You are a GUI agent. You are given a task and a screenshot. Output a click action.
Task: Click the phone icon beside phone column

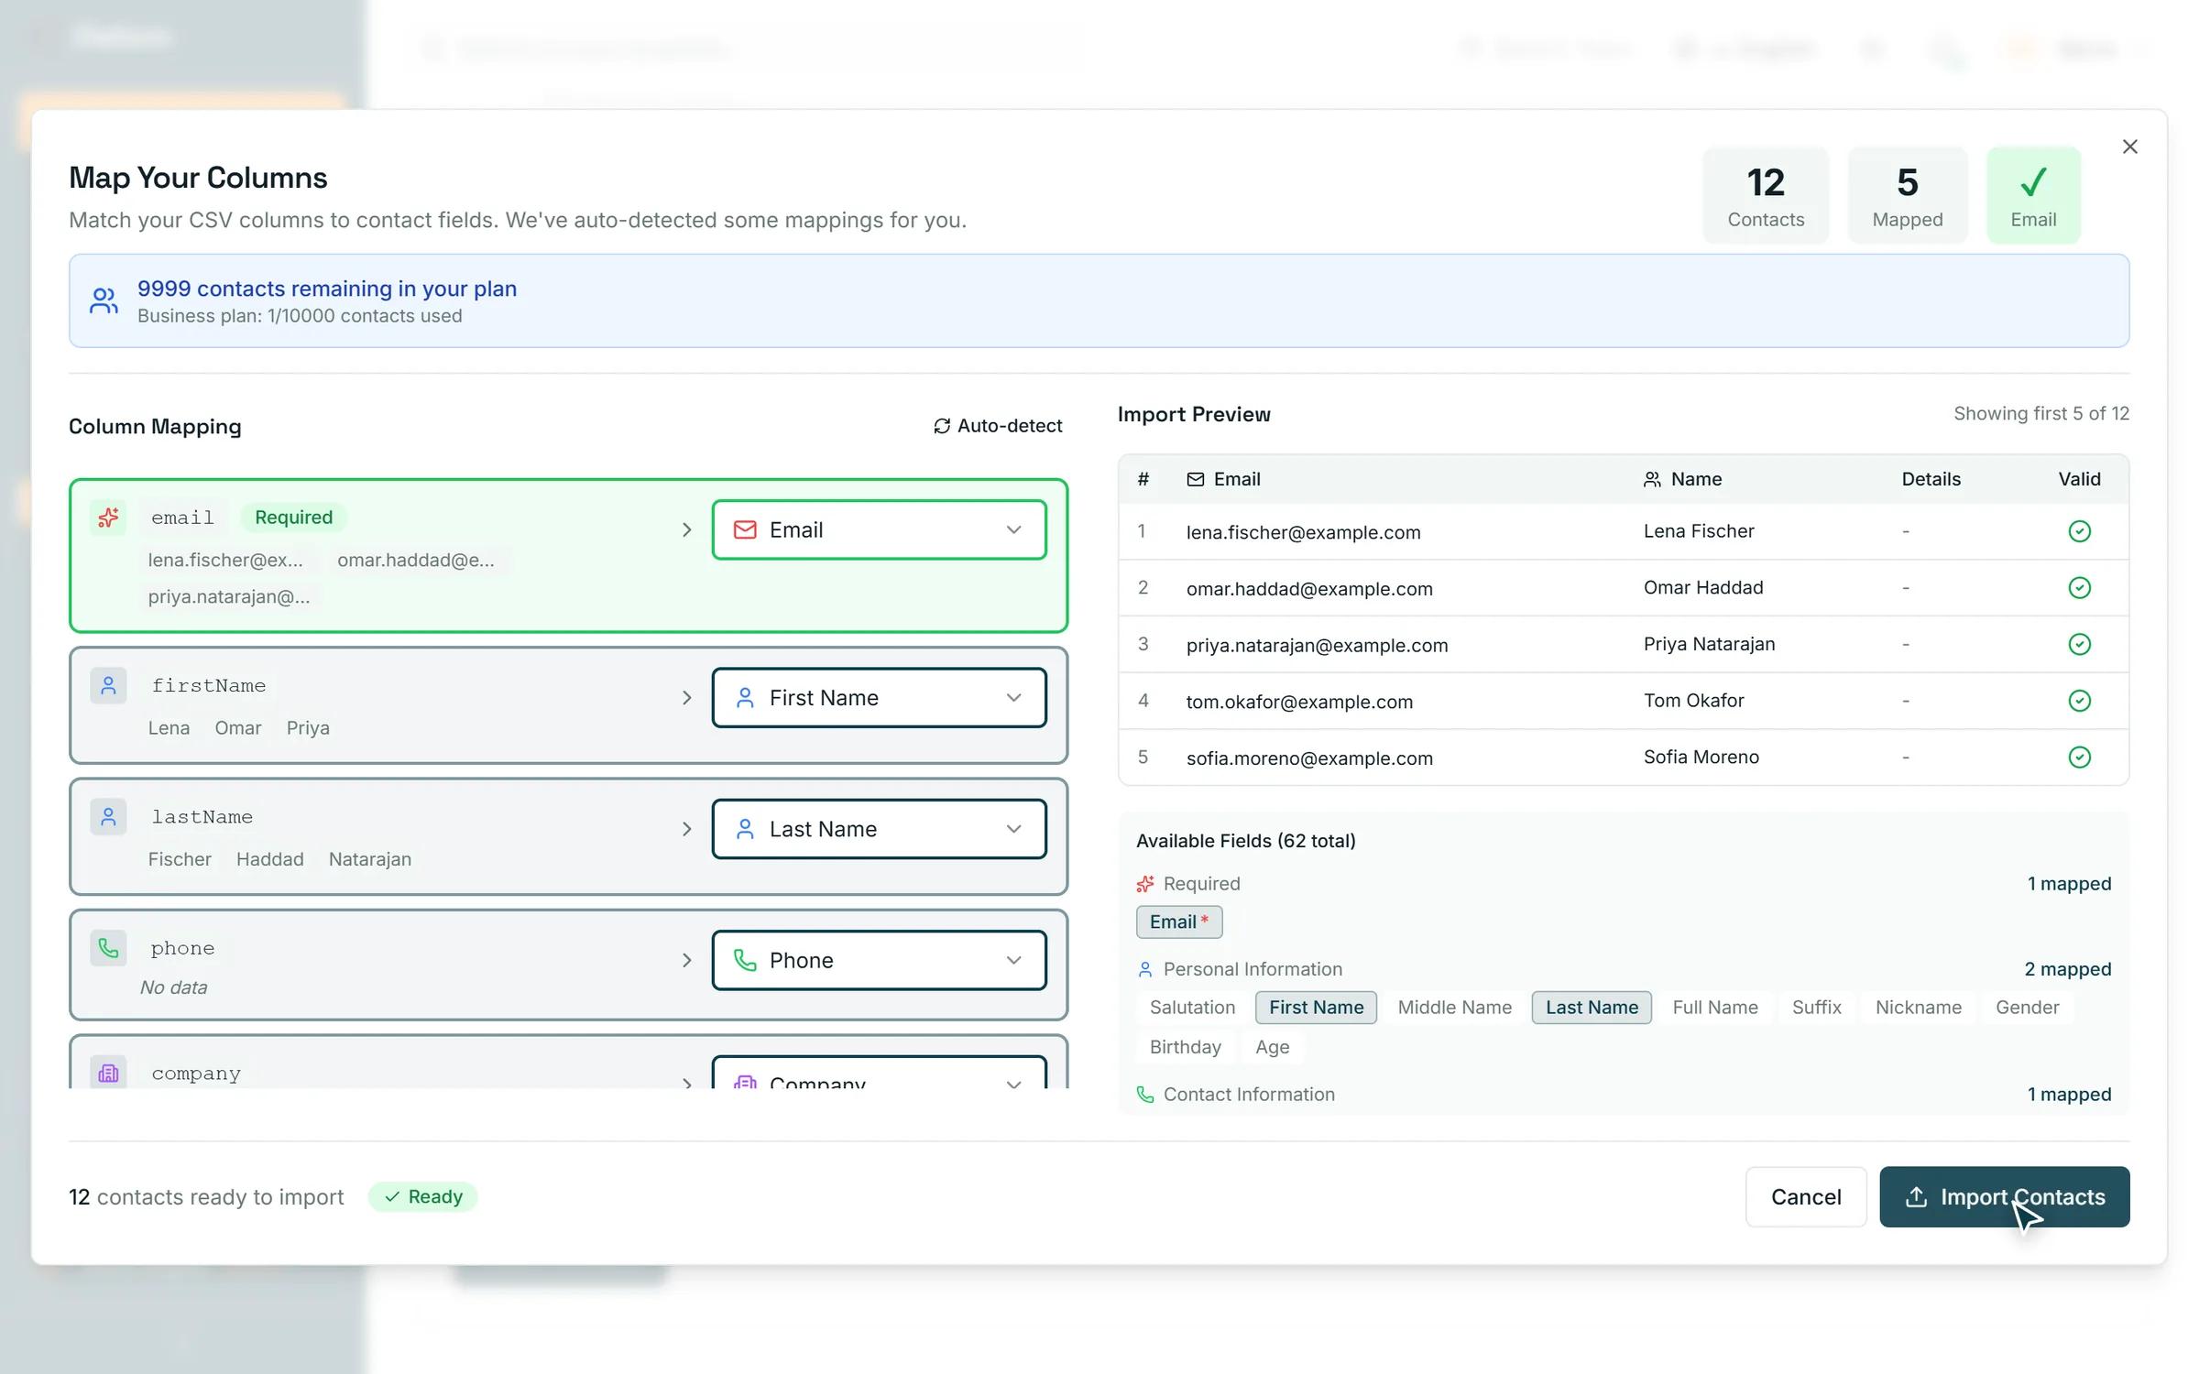click(108, 947)
